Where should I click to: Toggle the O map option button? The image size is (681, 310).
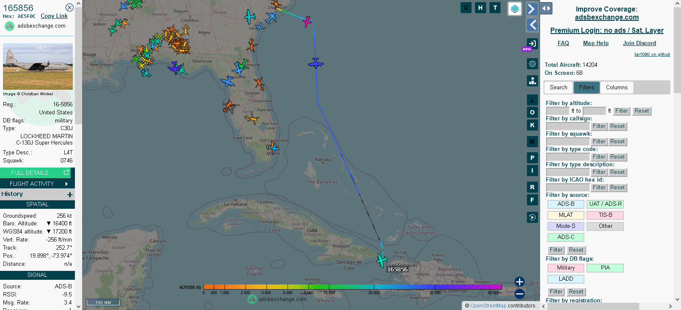coord(532,112)
